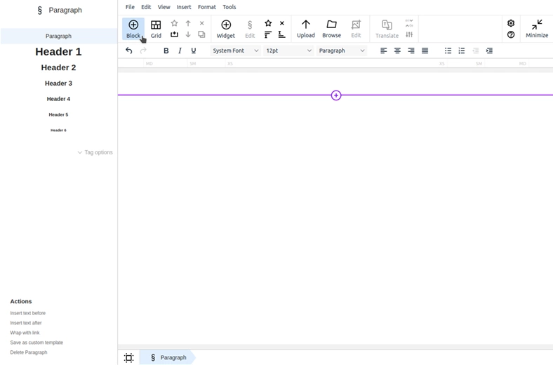Image resolution: width=553 pixels, height=365 pixels.
Task: Click the black X icon beside Widget
Action: [282, 23]
